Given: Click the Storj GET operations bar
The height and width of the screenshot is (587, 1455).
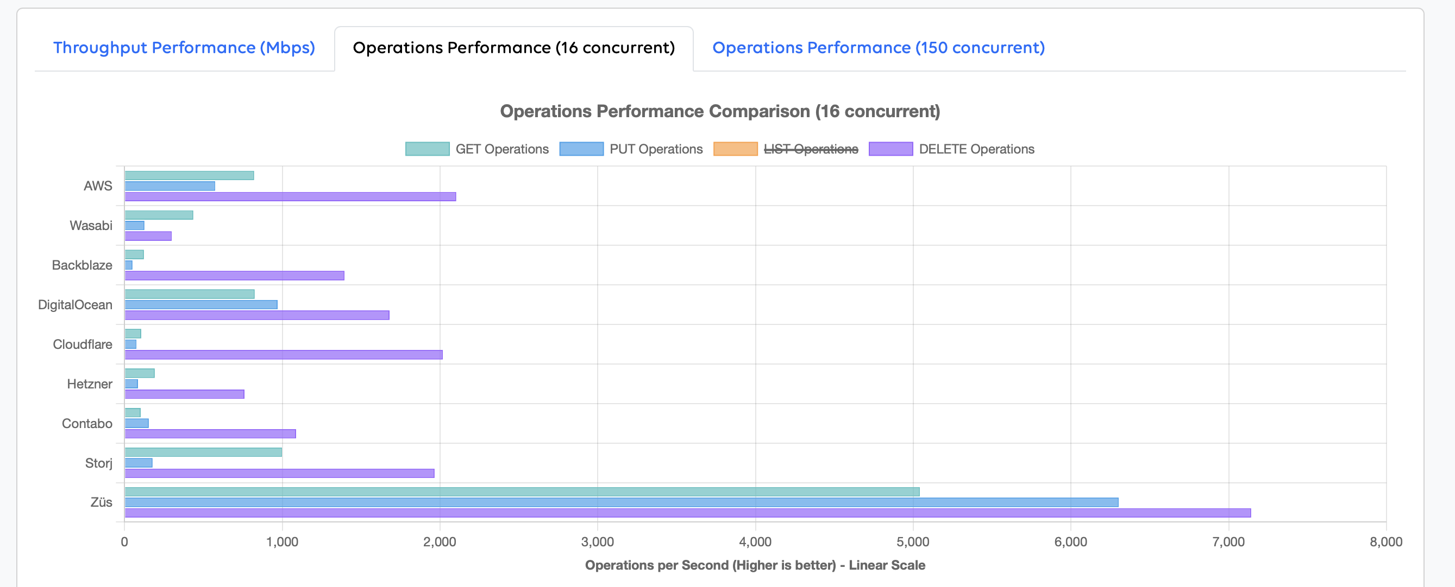Looking at the screenshot, I should pos(203,452).
